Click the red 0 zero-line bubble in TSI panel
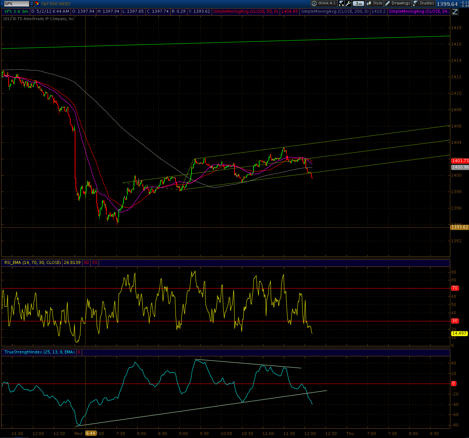 coord(454,384)
